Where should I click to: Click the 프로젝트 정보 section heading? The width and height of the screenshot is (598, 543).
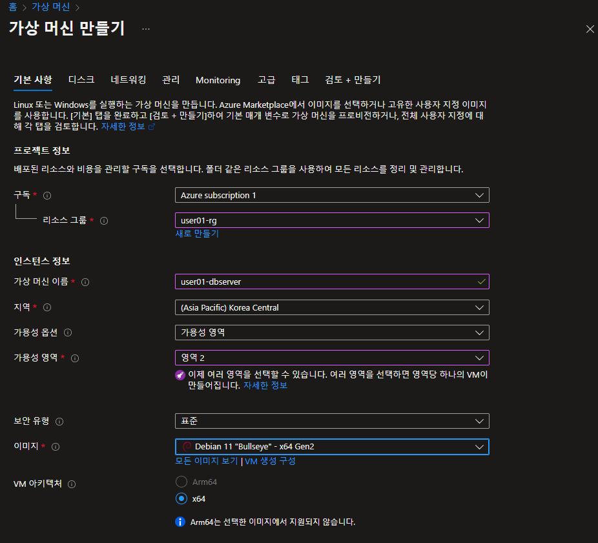(42, 150)
